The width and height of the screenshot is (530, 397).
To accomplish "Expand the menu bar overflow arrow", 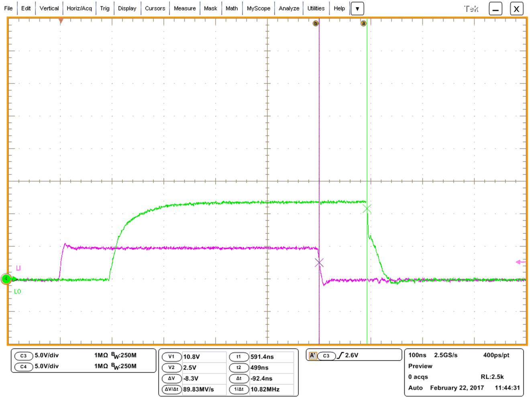I will click(357, 8).
